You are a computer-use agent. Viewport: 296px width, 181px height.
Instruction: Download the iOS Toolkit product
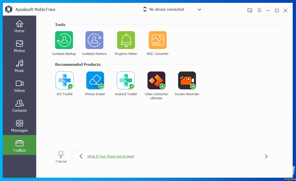click(x=65, y=80)
